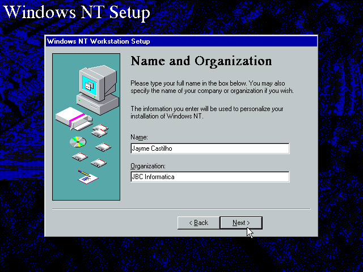The image size is (363, 272).
Task: Click the "Name:" field label
Action: click(x=139, y=138)
